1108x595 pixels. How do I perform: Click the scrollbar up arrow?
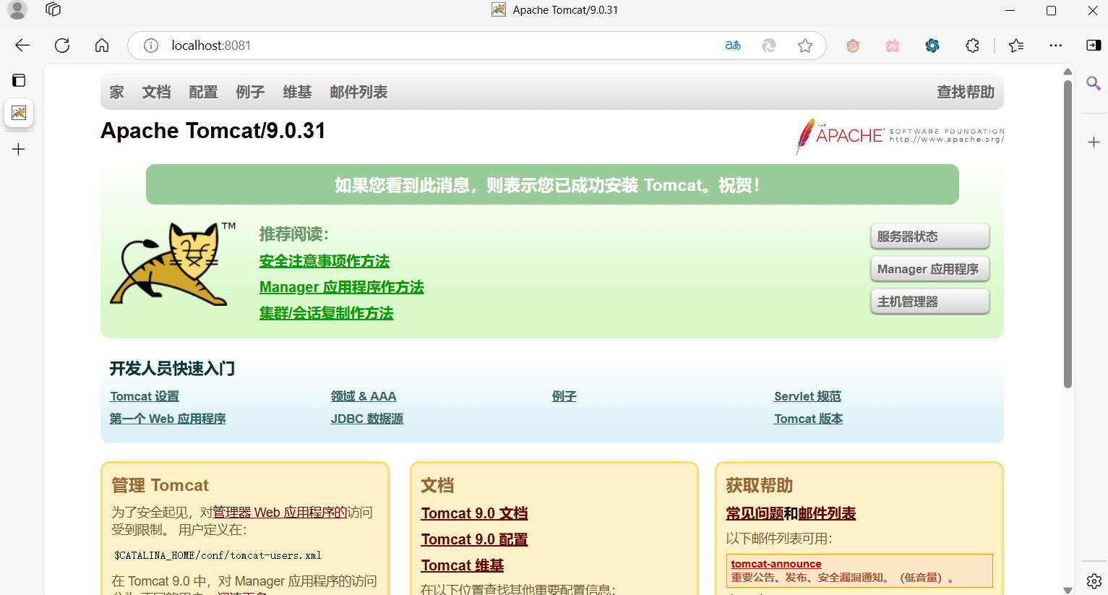pyautogui.click(x=1068, y=72)
